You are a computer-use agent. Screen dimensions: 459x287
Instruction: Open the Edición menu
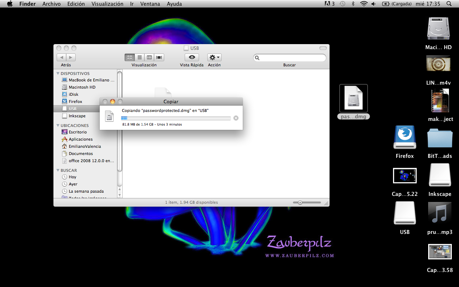[x=76, y=4]
